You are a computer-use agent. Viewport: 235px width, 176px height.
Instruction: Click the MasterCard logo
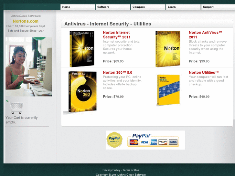click(x=134, y=142)
